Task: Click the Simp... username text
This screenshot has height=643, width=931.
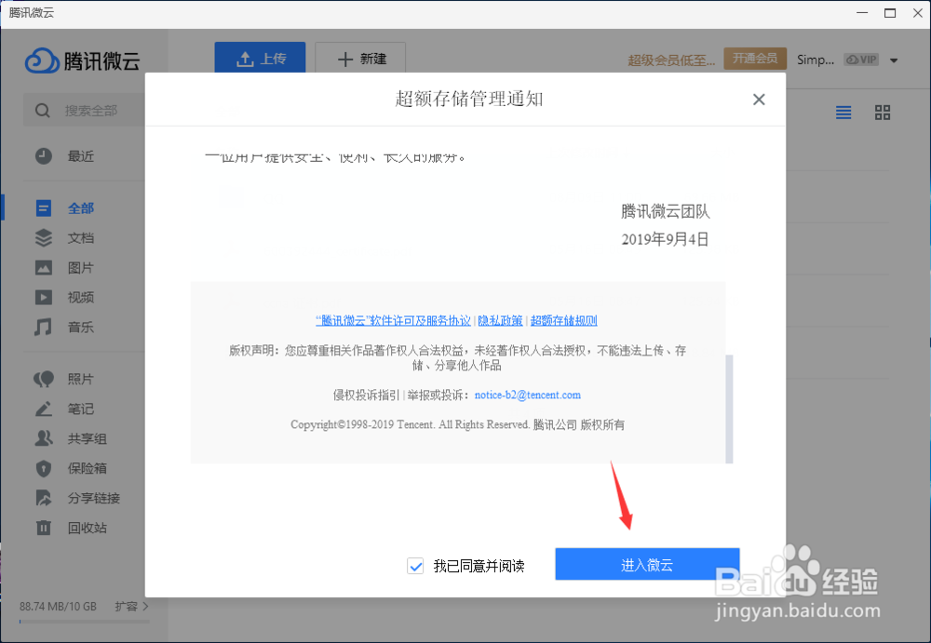Action: (816, 60)
